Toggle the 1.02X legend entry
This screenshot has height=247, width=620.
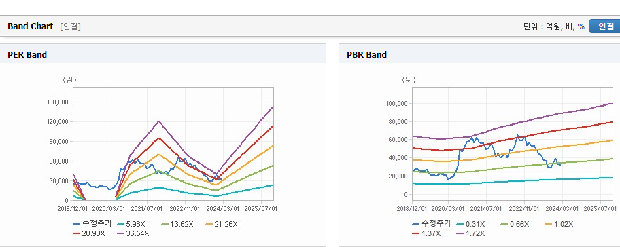click(x=559, y=224)
